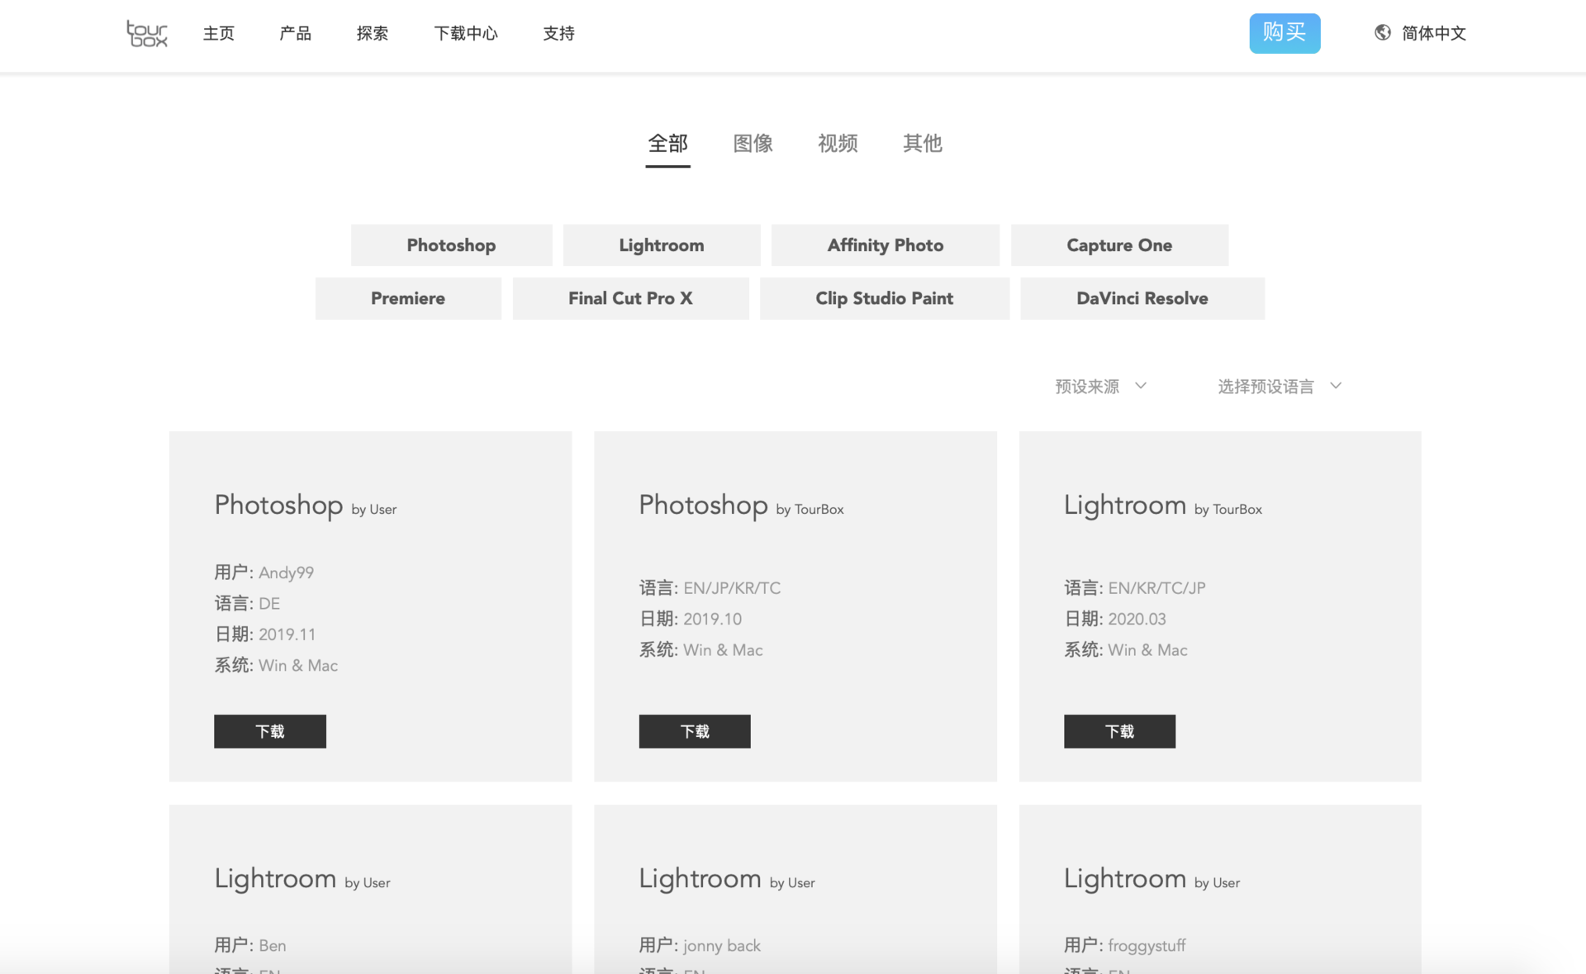Click froggystuff's Lightroom card title

point(1152,878)
